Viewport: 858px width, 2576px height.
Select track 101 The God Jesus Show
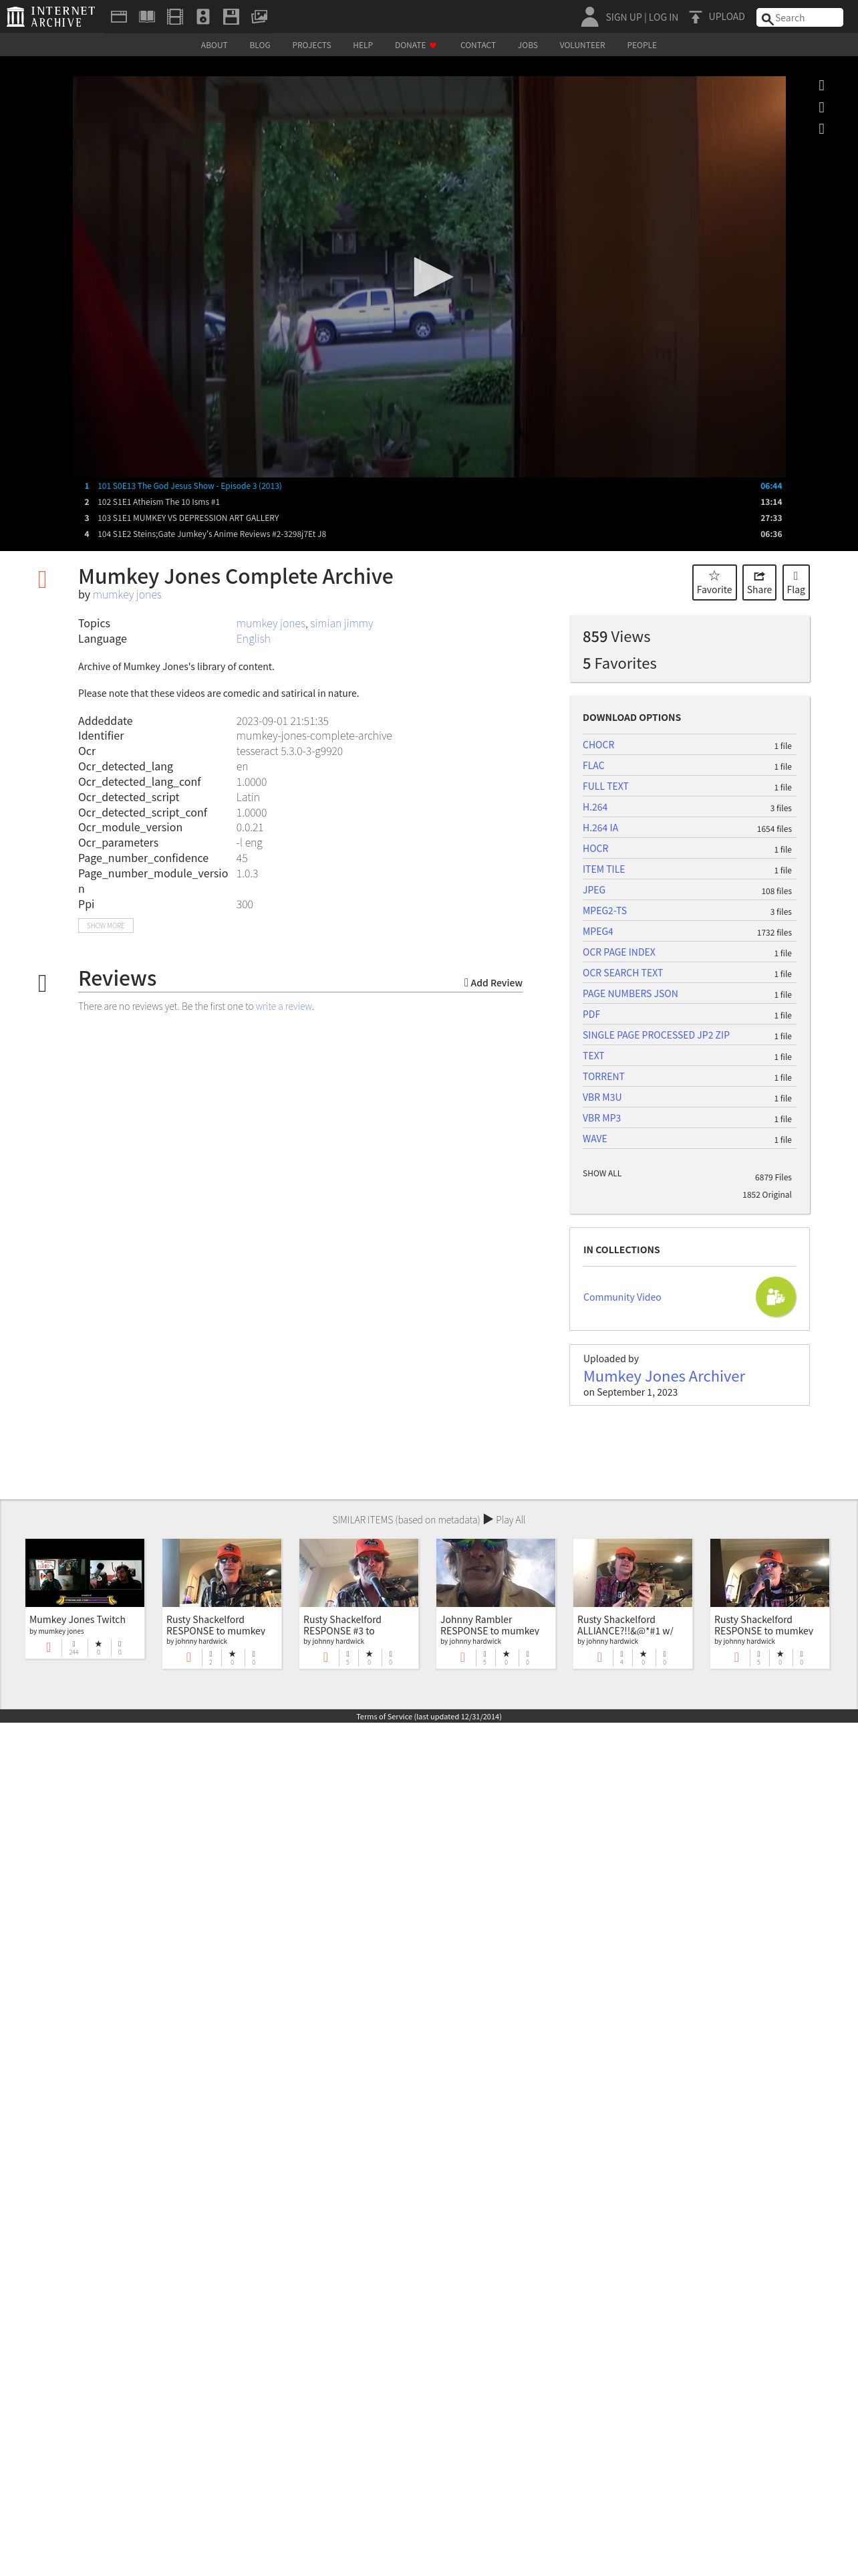click(x=428, y=486)
